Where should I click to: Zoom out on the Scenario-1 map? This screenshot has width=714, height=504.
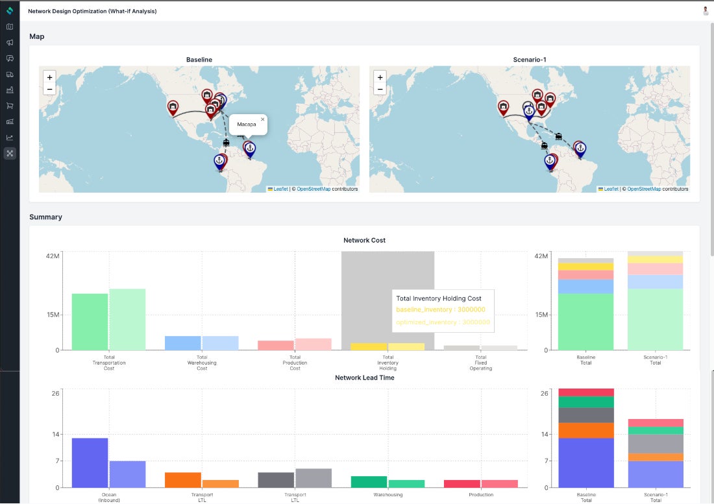click(x=380, y=90)
